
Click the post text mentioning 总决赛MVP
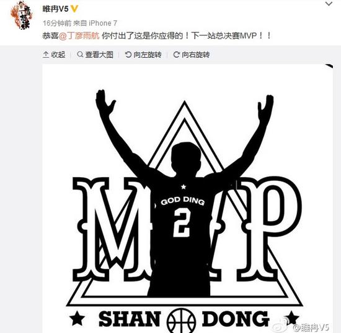tap(157, 35)
